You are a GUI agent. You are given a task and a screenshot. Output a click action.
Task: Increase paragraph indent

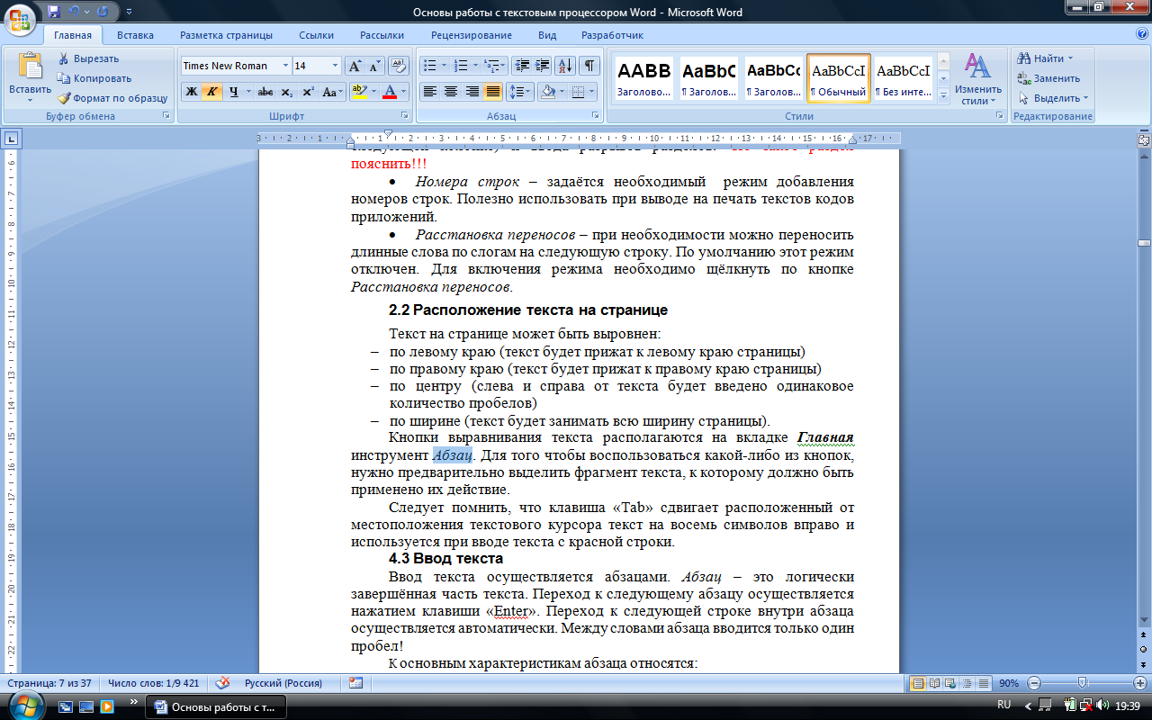pyautogui.click(x=542, y=66)
